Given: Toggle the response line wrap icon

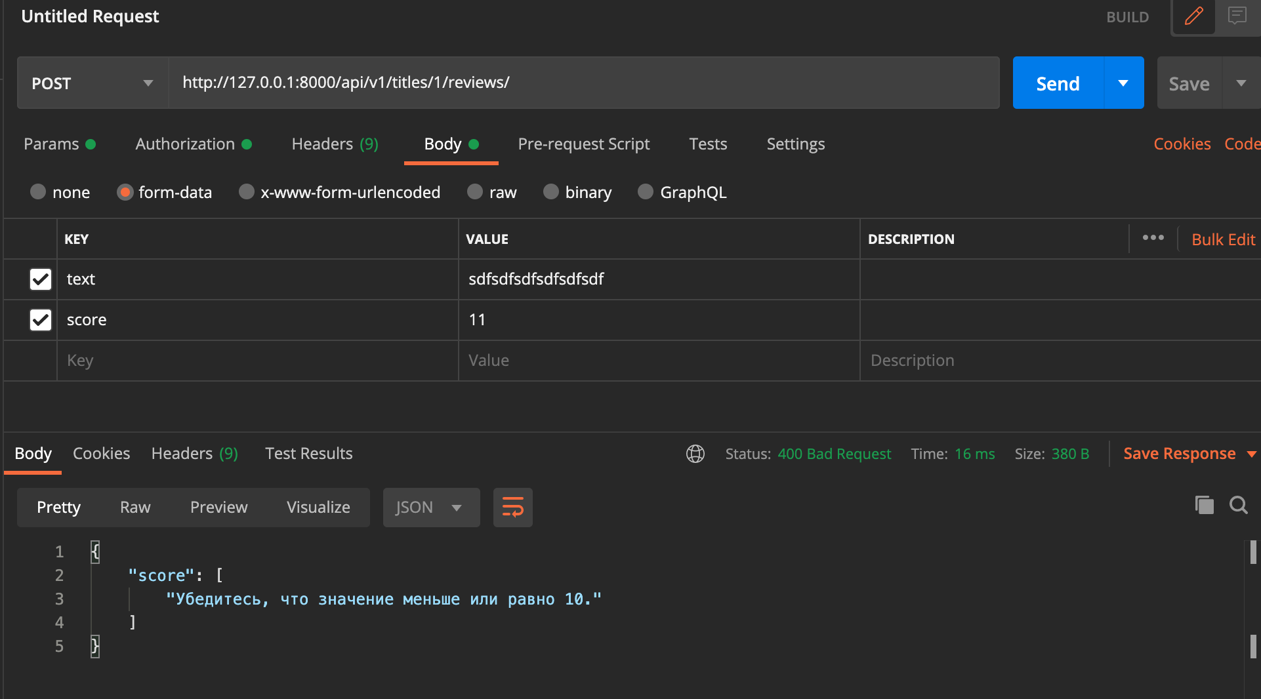Looking at the screenshot, I should tap(512, 507).
